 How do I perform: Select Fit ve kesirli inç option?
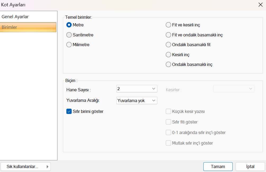click(x=168, y=25)
